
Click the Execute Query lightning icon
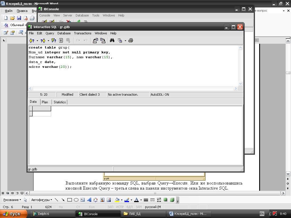click(x=54, y=40)
